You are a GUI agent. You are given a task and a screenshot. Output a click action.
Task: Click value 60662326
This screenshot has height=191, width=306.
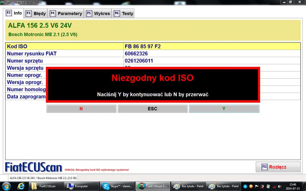coord(136,54)
